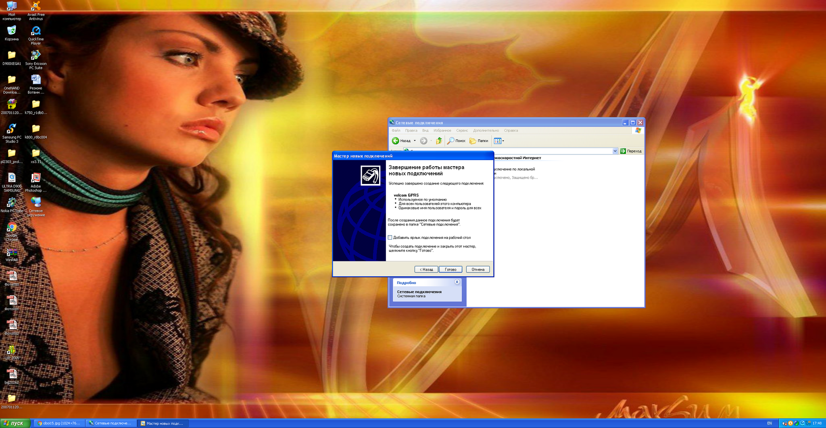
Task: Open the 200701120... WinRAR archive icon
Action: click(x=12, y=107)
